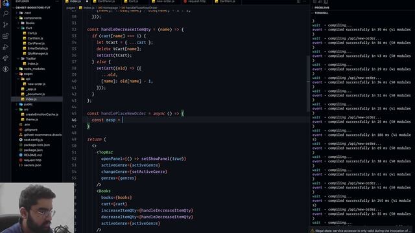
Task: Collapse the TopBar folder
Action: tap(30, 59)
